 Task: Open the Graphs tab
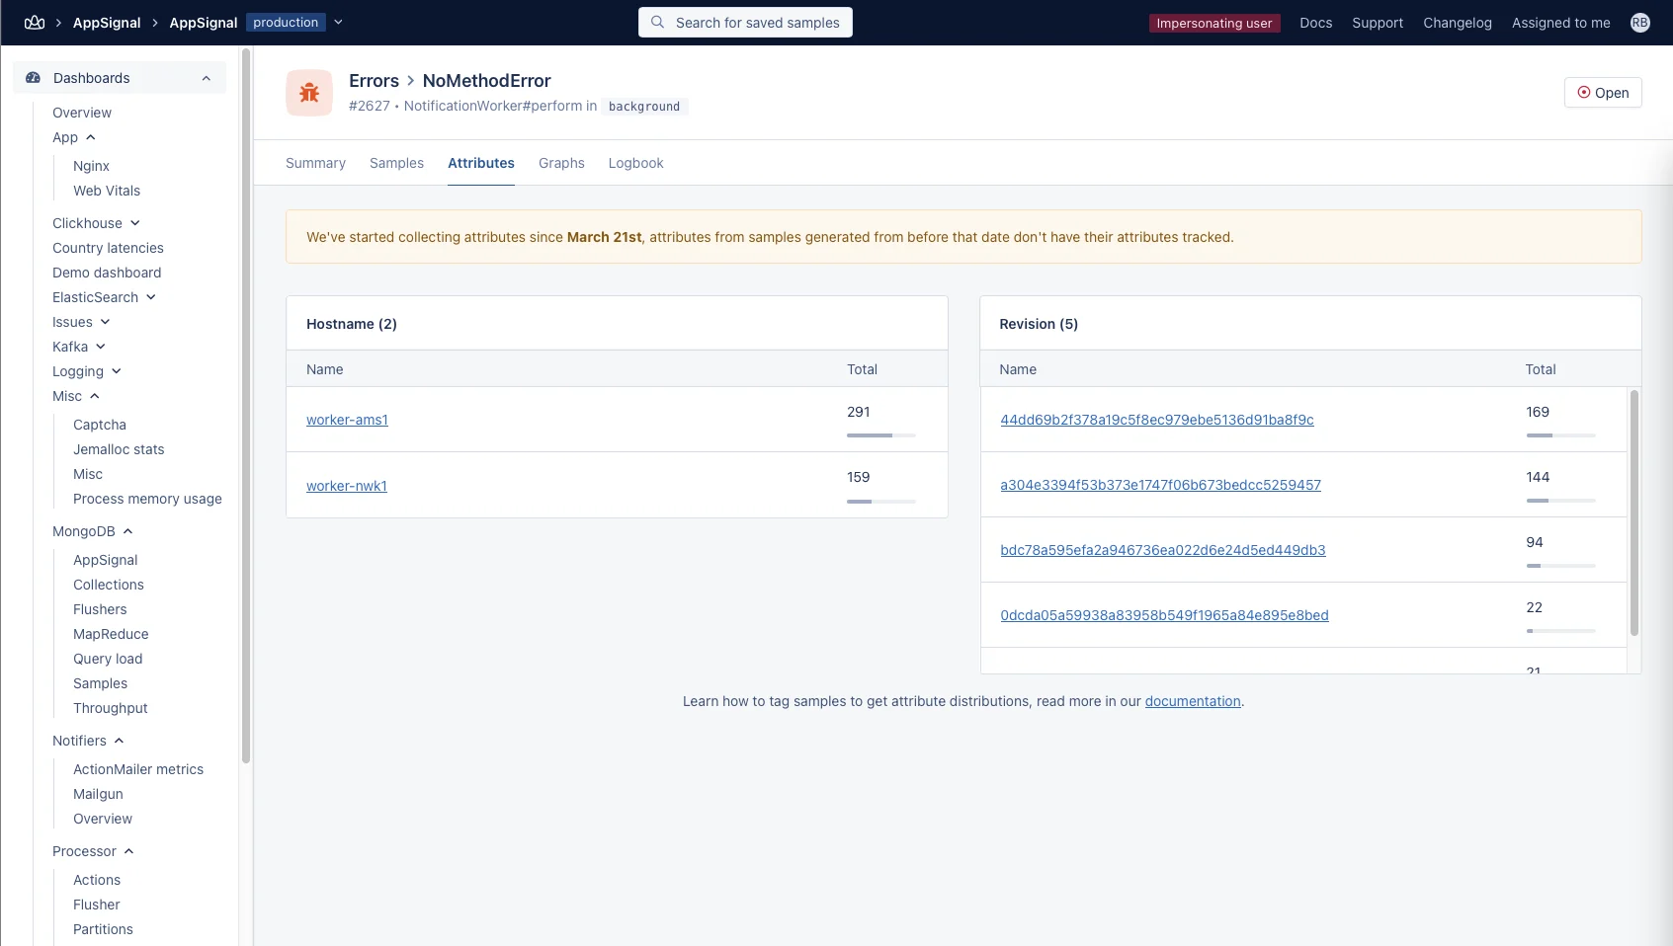point(561,163)
